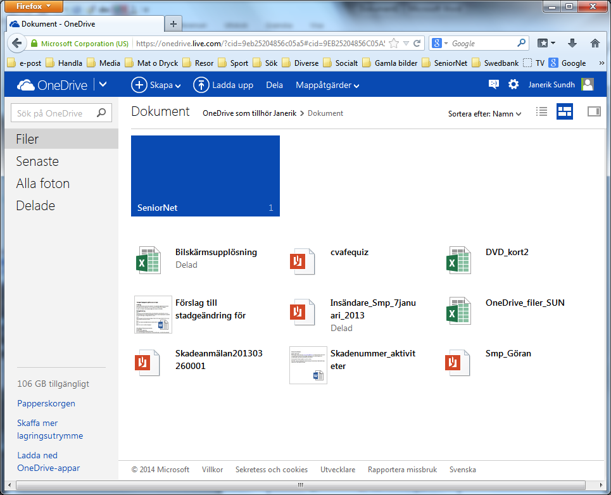Click the URL address field
Viewport: 611px width, 495px height.
tap(260, 44)
